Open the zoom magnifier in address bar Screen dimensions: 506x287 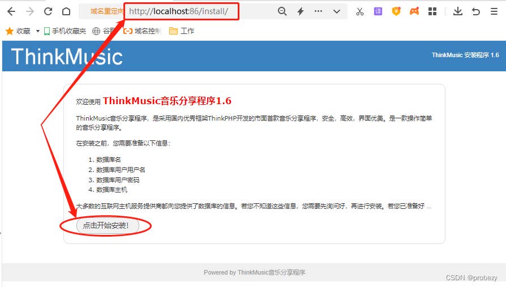(282, 12)
